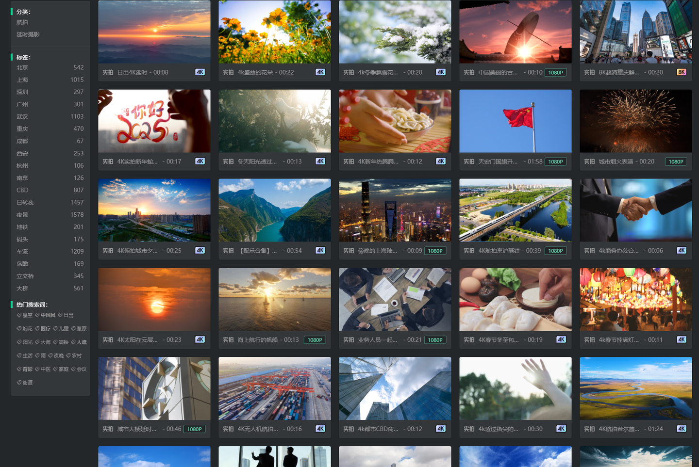Click the 4K badge on 4k春节挂满灯 card

pos(682,340)
